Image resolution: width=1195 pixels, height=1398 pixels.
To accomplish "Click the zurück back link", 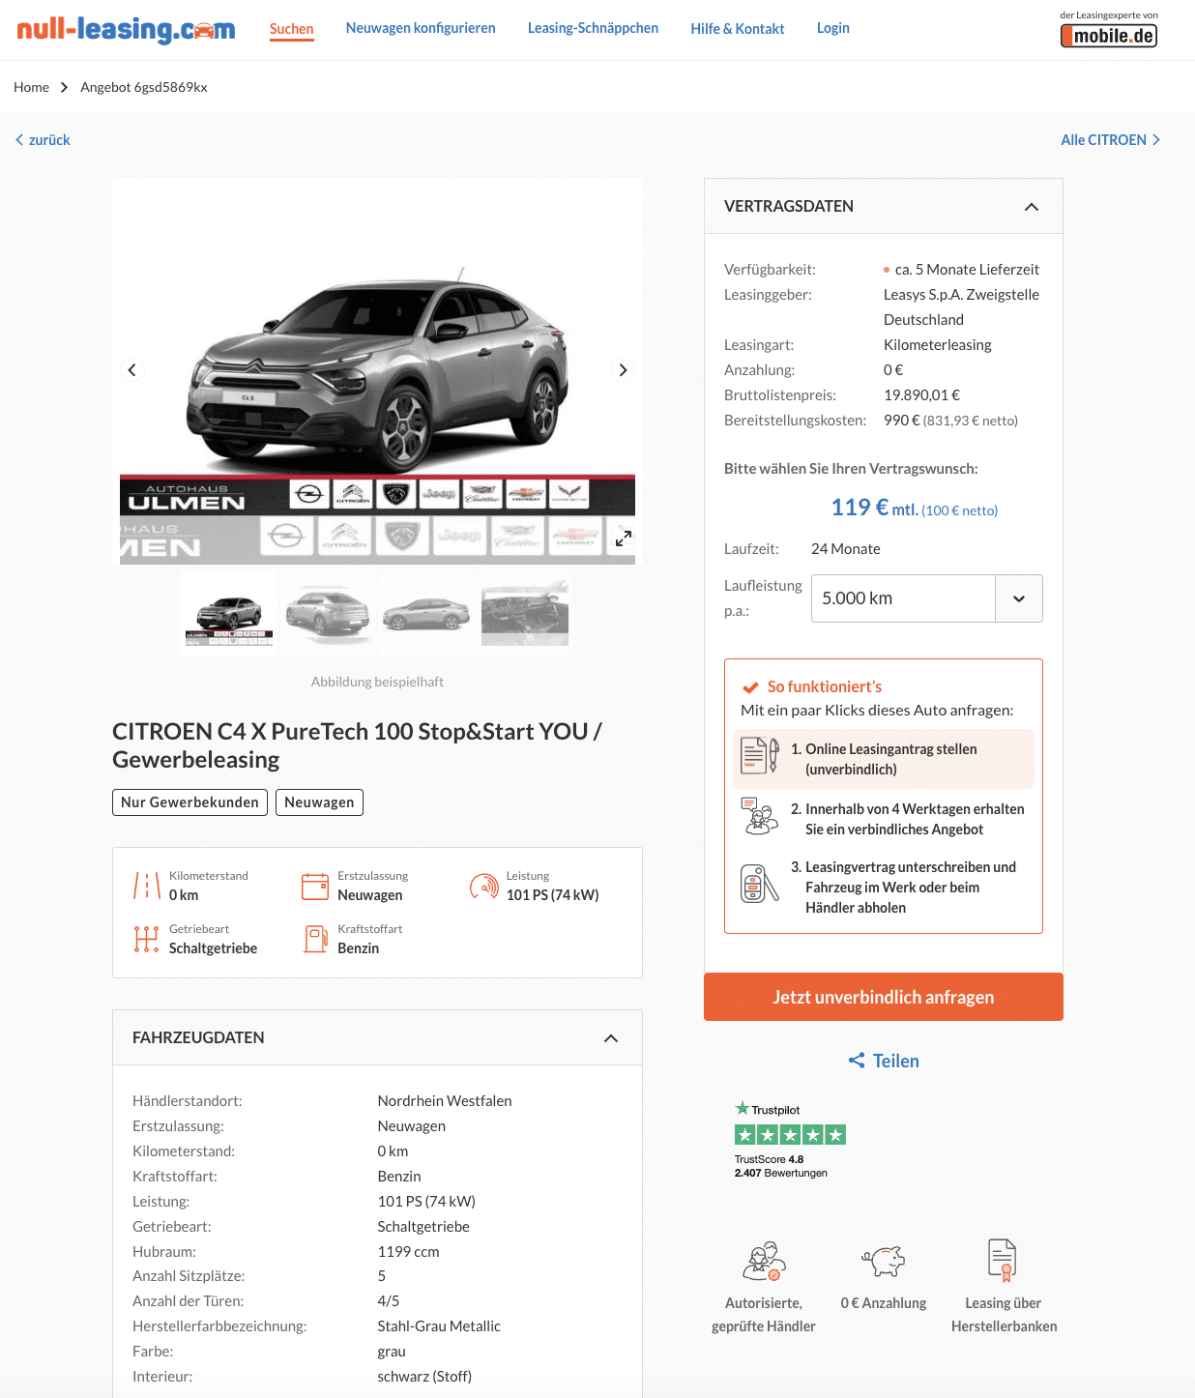I will click(43, 140).
